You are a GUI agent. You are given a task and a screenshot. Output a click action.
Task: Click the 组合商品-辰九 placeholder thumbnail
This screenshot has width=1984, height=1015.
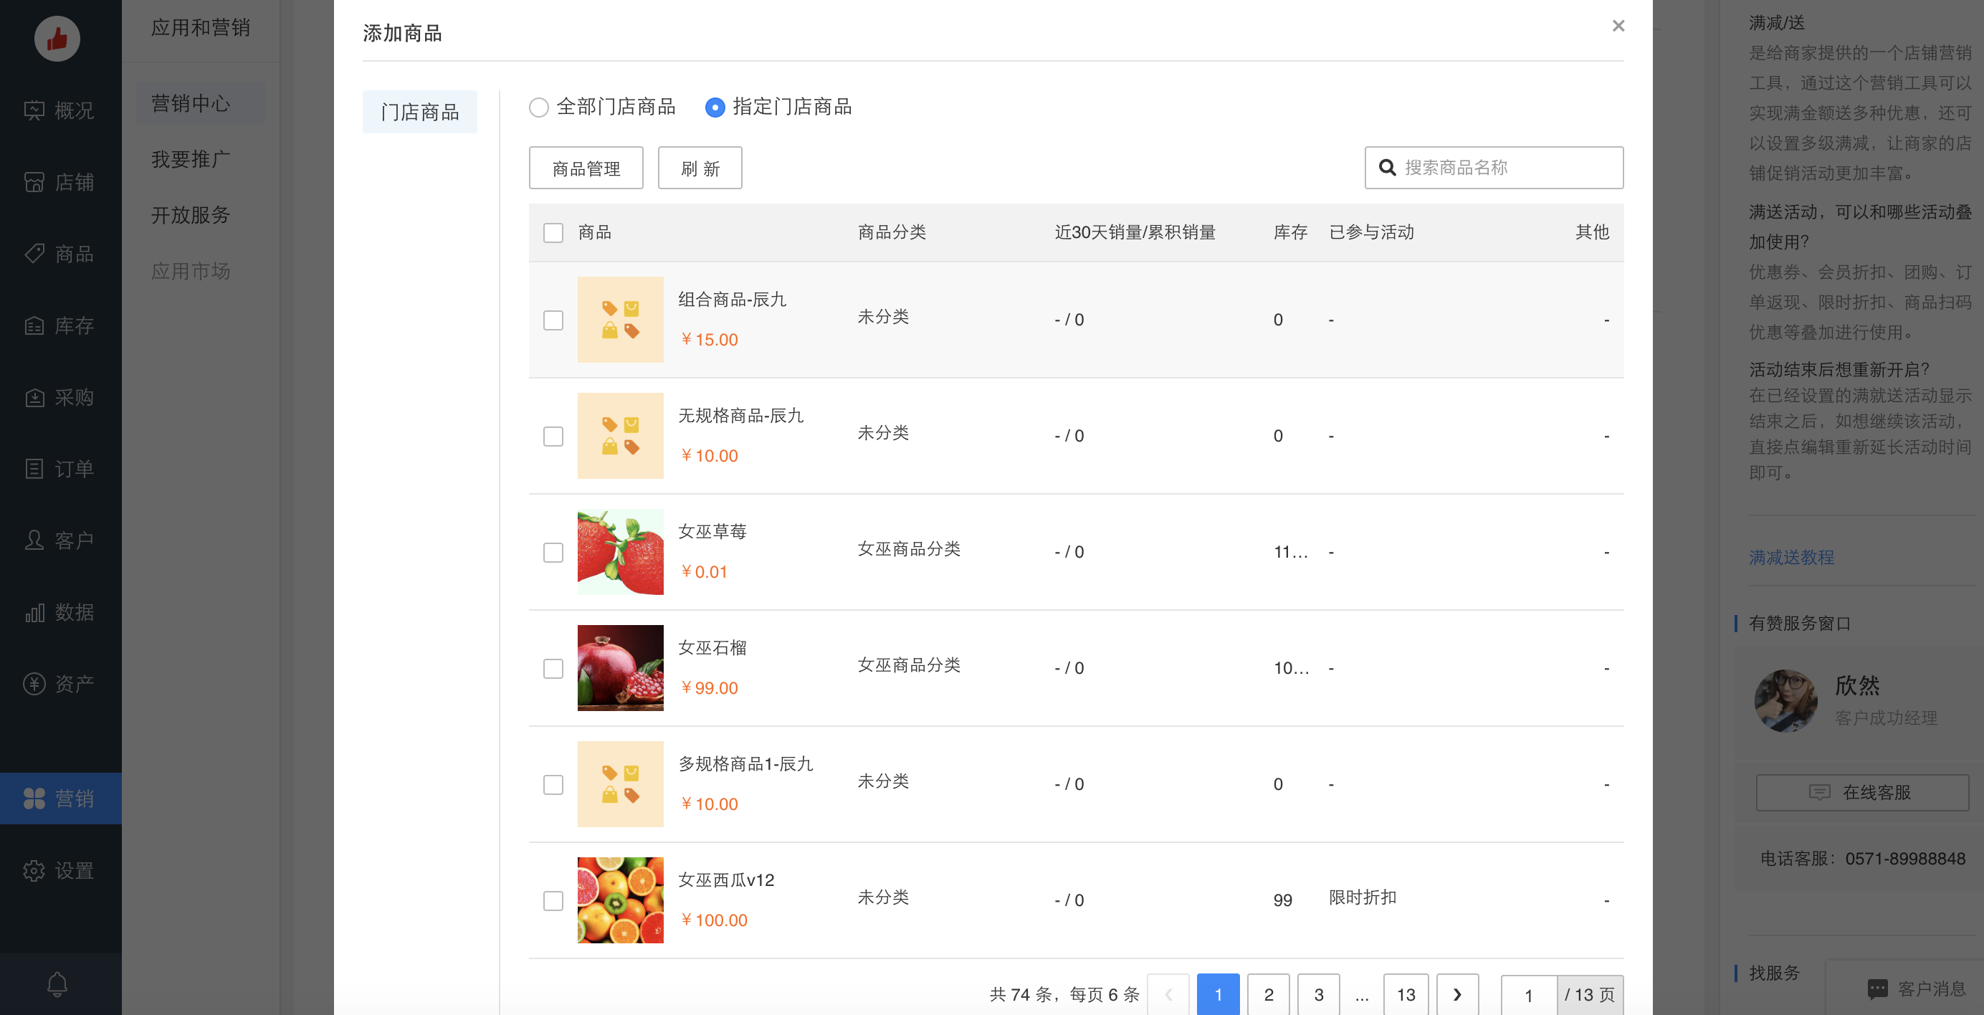[620, 320]
